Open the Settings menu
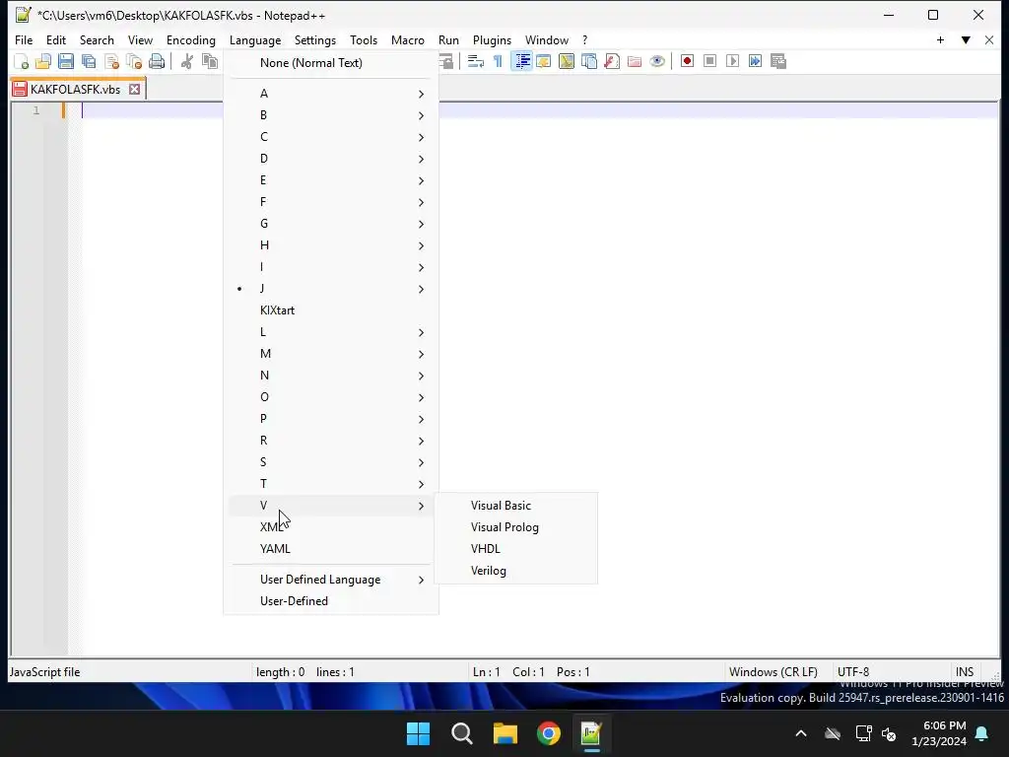Viewport: 1009px width, 757px height. 315,39
